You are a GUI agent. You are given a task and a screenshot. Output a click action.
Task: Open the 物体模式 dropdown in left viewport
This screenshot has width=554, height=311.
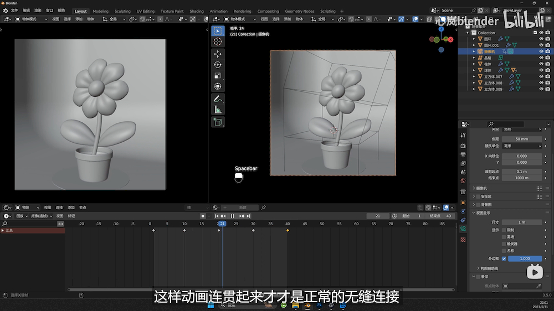32,19
